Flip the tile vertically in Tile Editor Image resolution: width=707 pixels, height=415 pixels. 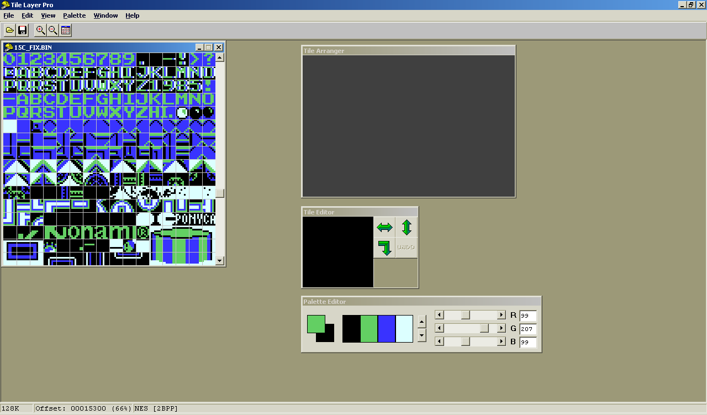[406, 227]
